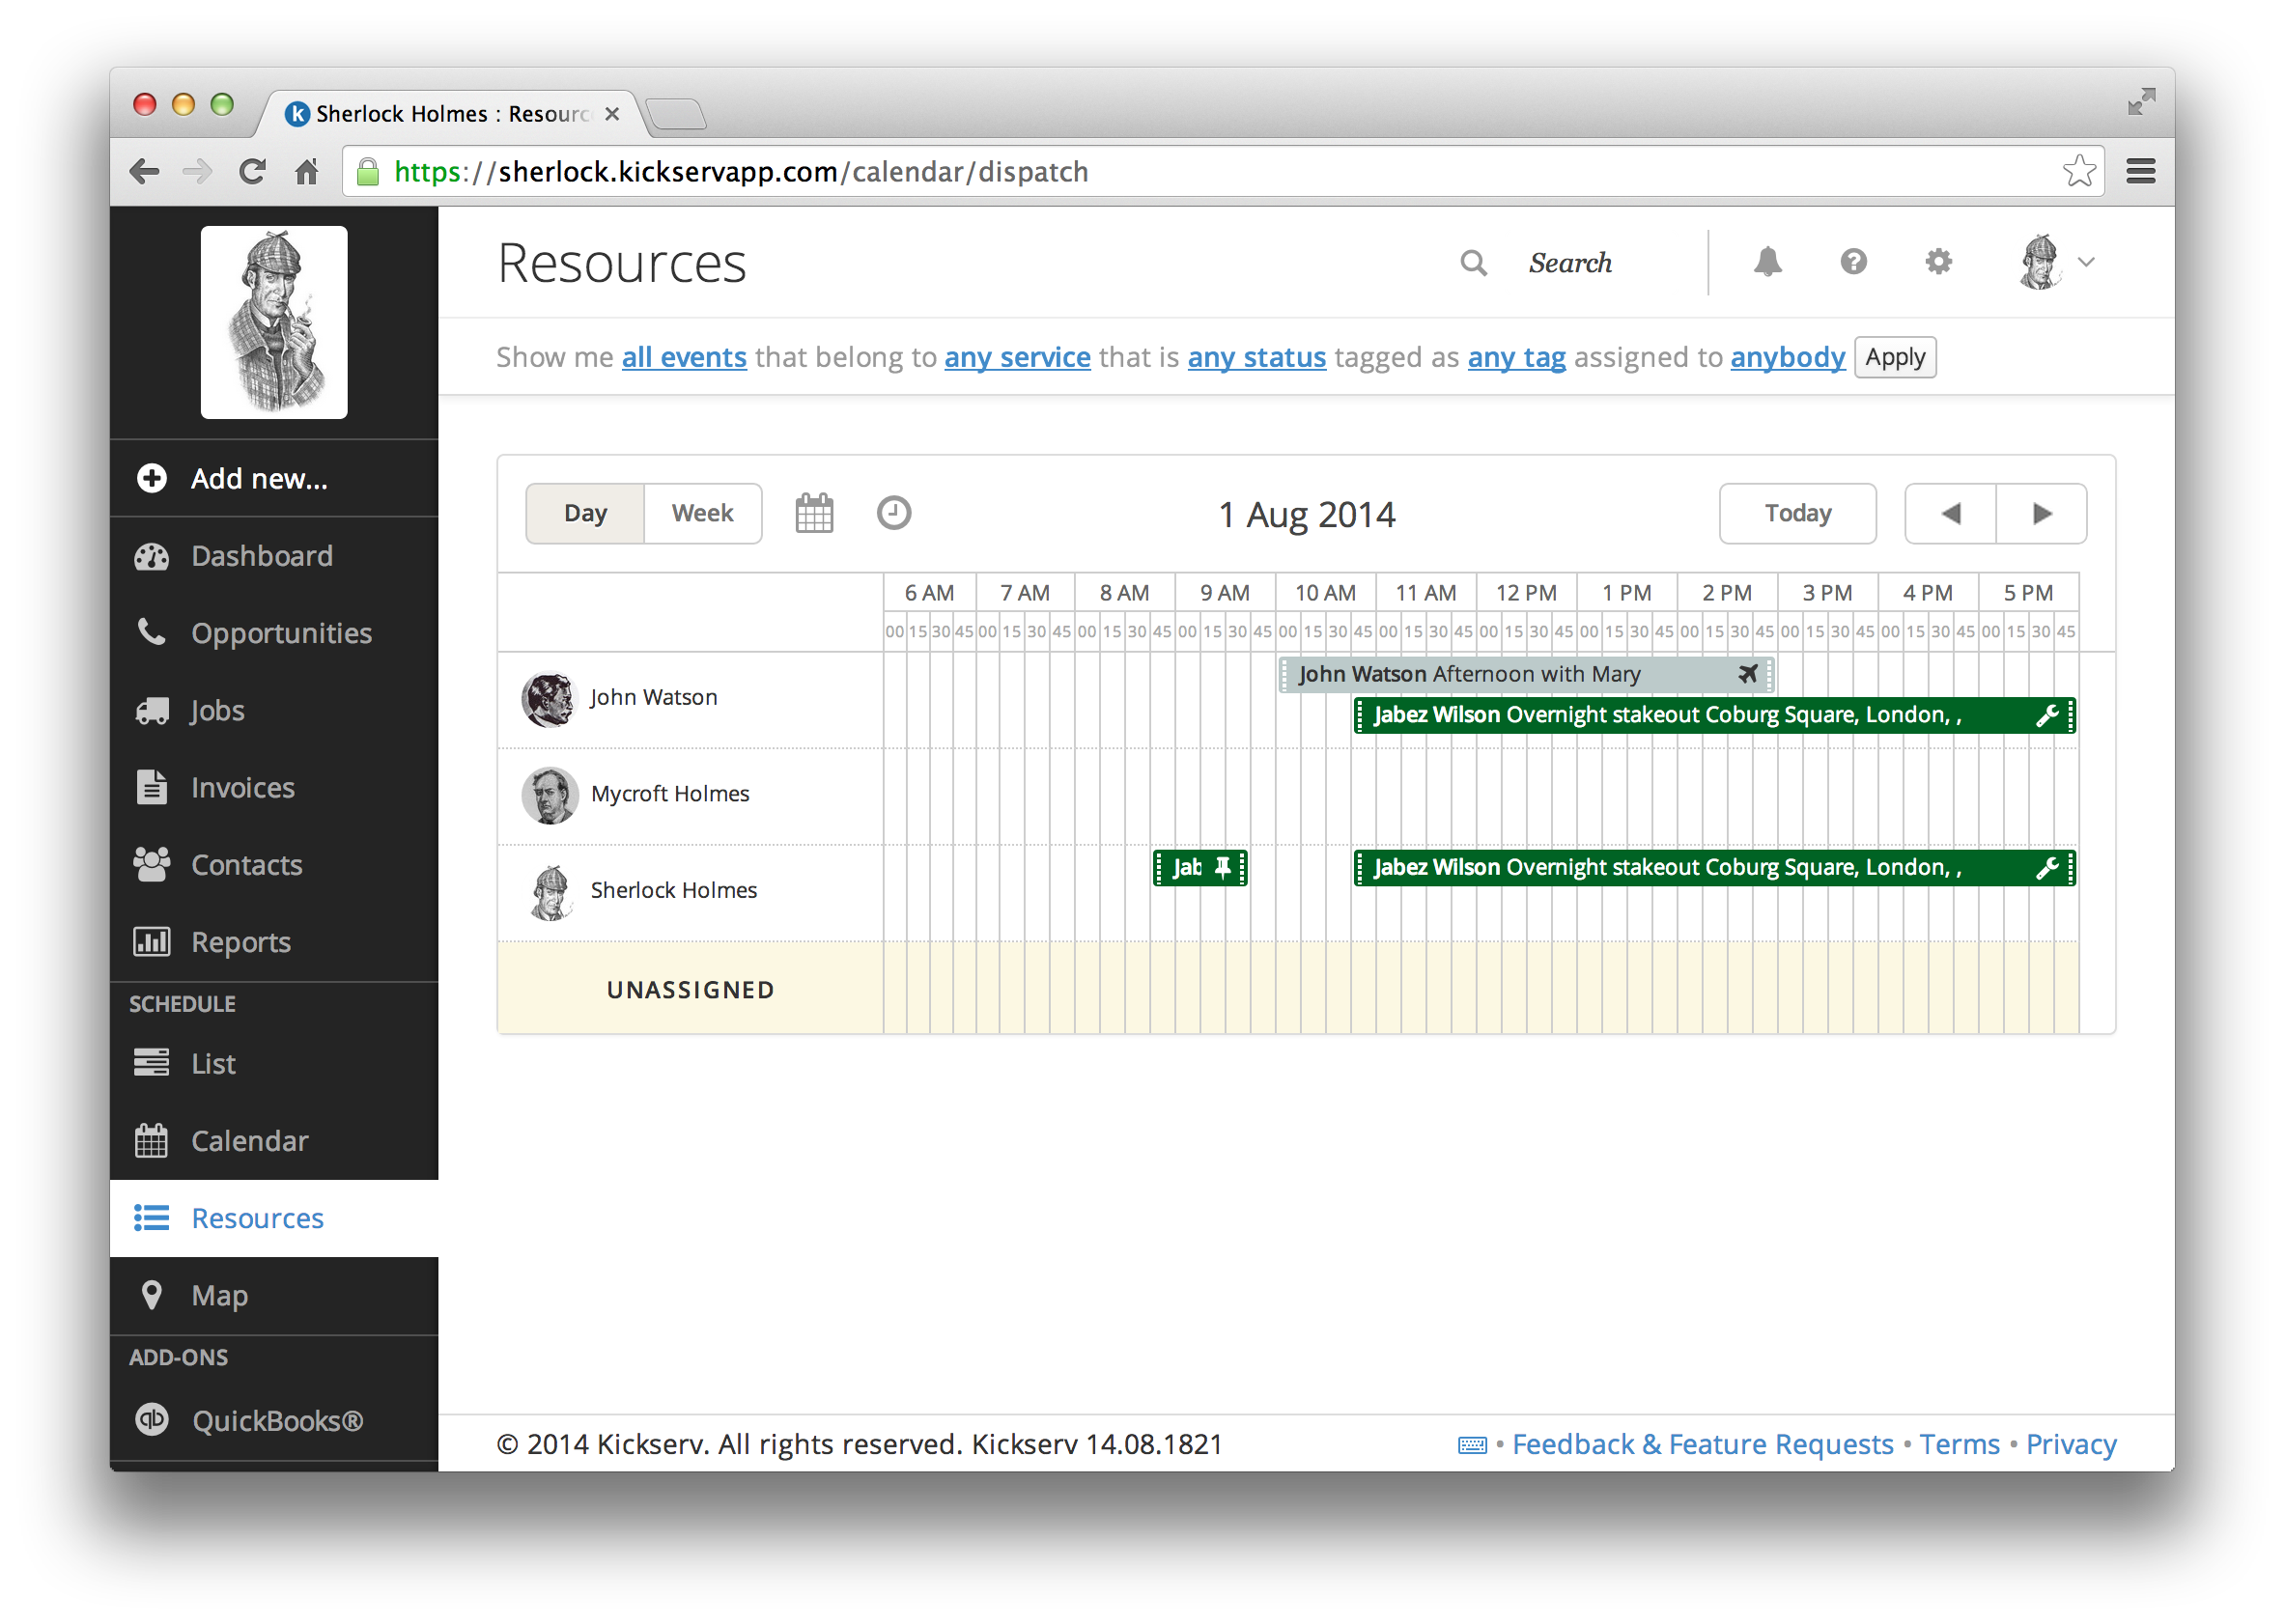The width and height of the screenshot is (2285, 1624).
Task: Open the 'any service' filter dropdown
Action: [x=1017, y=357]
